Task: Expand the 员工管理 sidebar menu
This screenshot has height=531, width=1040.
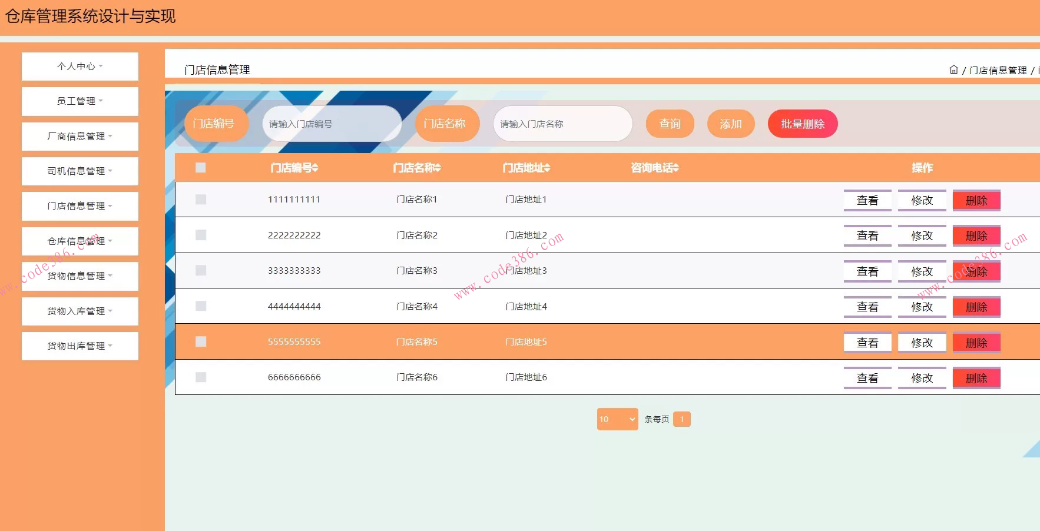Action: click(x=80, y=101)
